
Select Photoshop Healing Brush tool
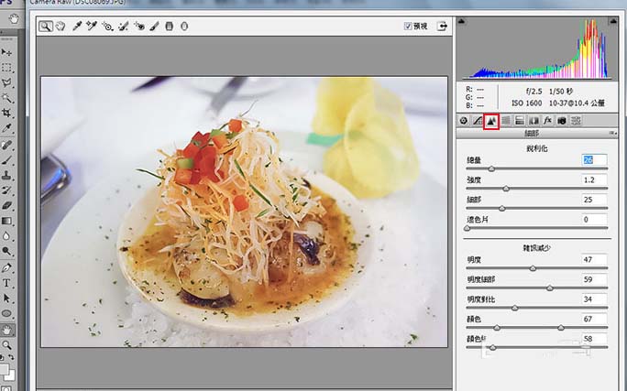[x=6, y=145]
